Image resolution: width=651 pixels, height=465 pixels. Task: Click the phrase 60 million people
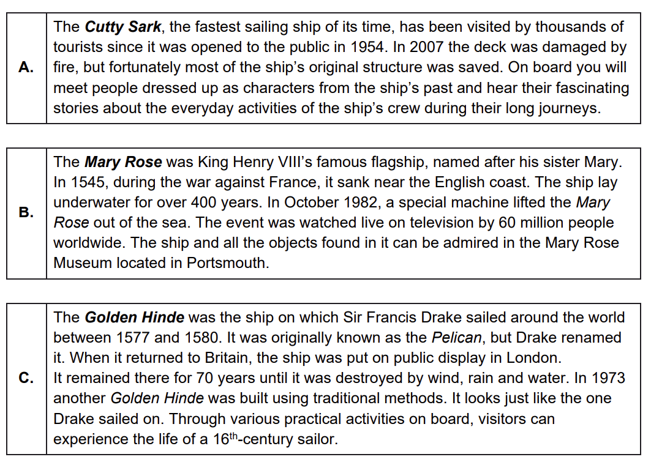(x=544, y=223)
